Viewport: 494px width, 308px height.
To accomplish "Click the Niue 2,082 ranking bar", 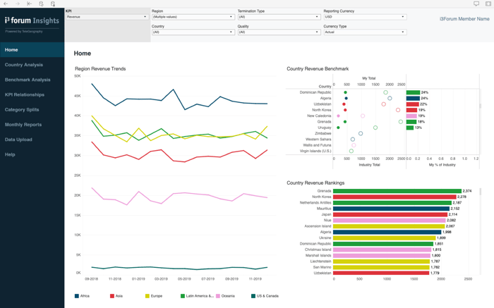I will [390, 220].
